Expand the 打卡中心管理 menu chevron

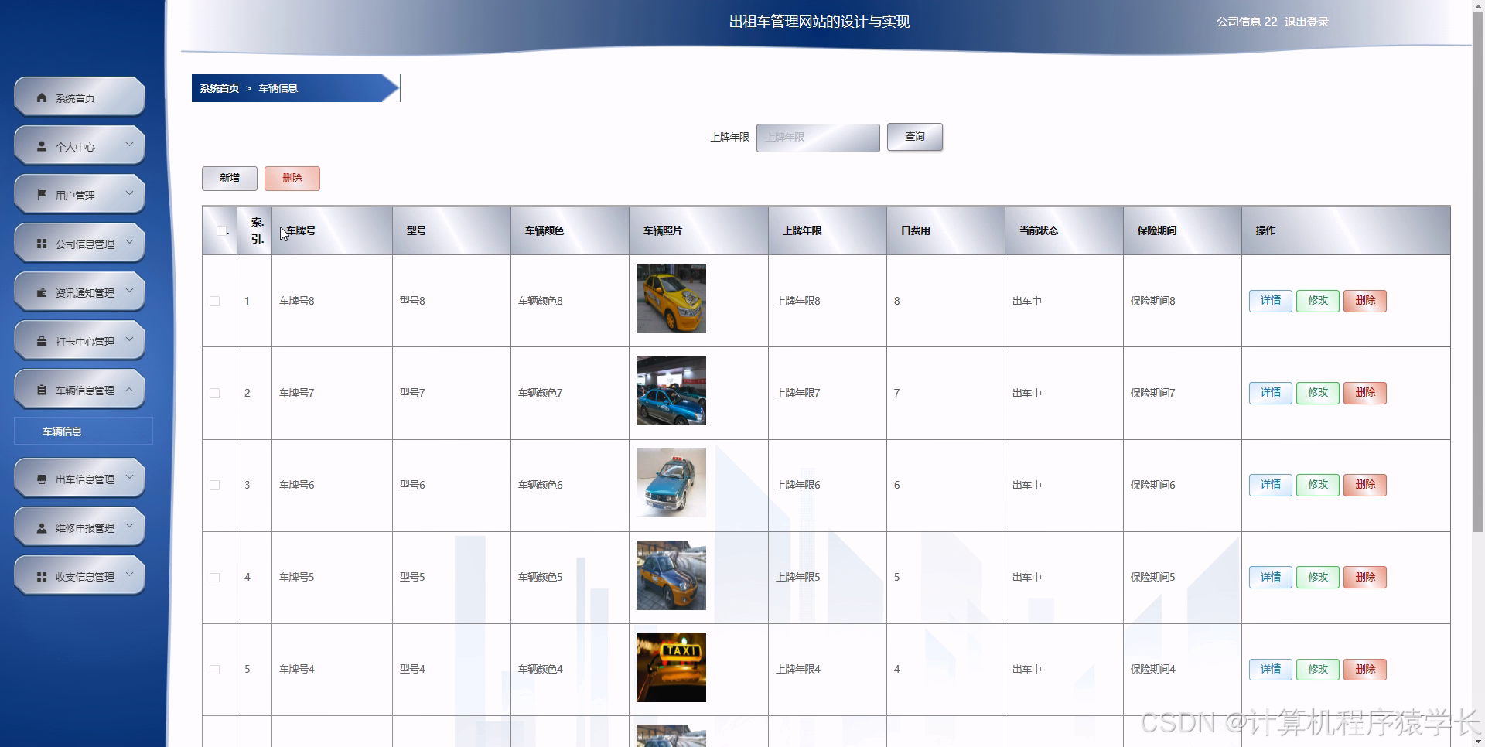click(129, 339)
